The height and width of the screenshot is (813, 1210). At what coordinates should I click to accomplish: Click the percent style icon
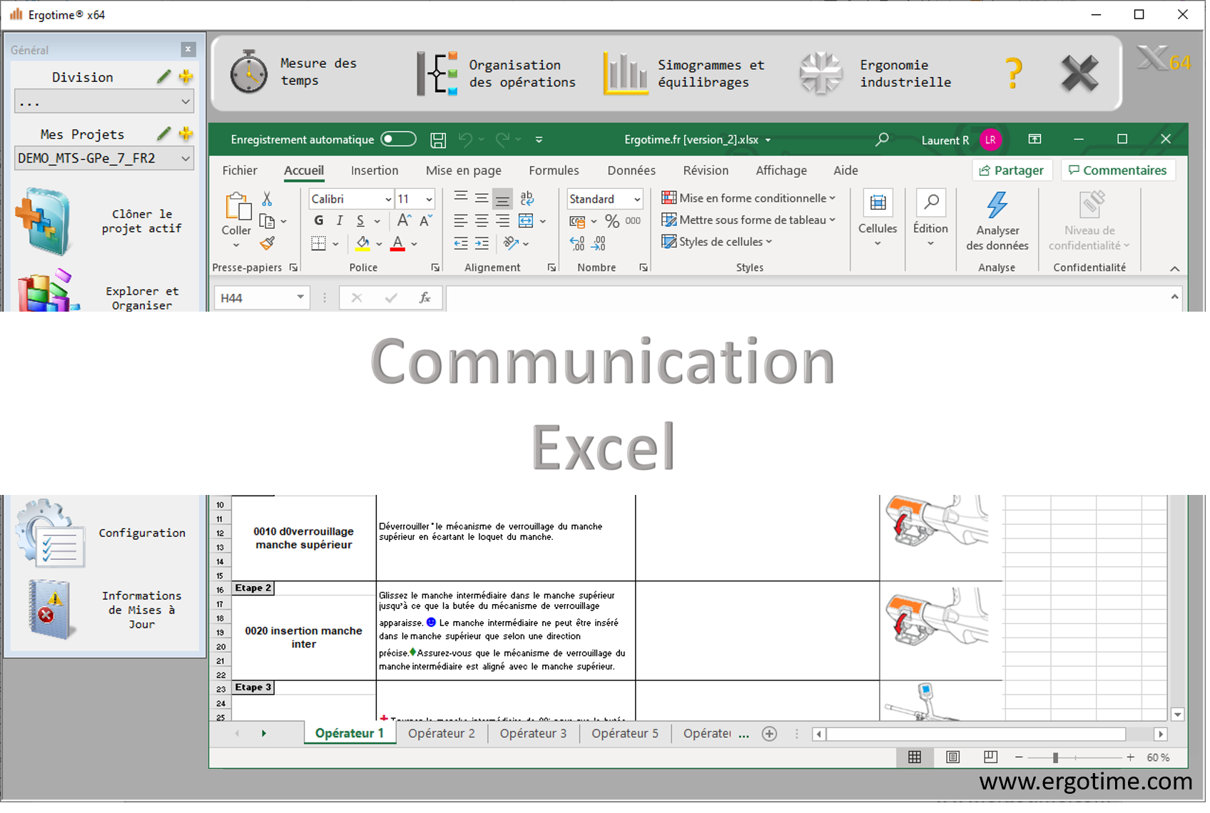tap(612, 222)
